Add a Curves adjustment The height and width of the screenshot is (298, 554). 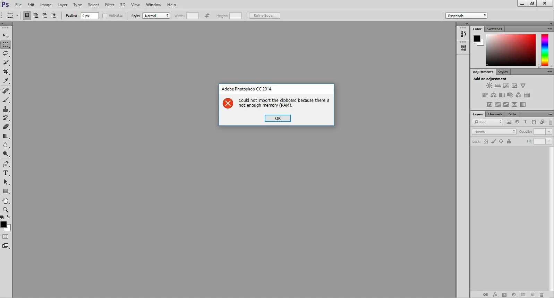coord(506,86)
